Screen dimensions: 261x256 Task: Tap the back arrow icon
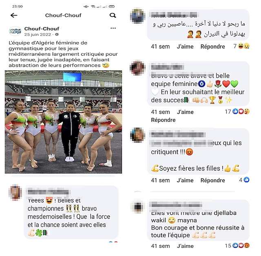pyautogui.click(x=14, y=16)
